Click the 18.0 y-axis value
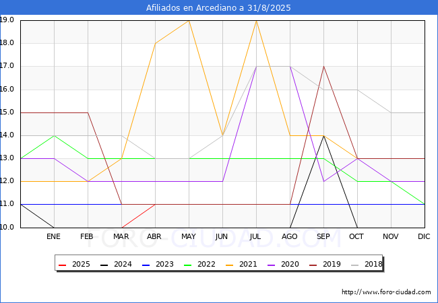The image size is (438, 303). tap(7, 42)
